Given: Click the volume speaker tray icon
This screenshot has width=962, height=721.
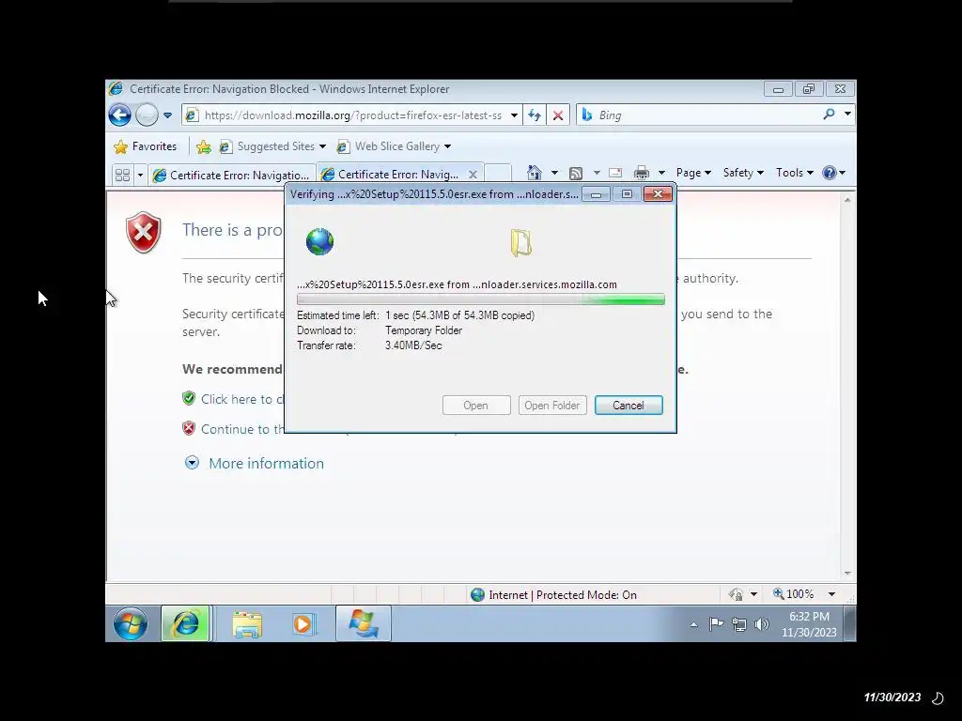Looking at the screenshot, I should [761, 624].
